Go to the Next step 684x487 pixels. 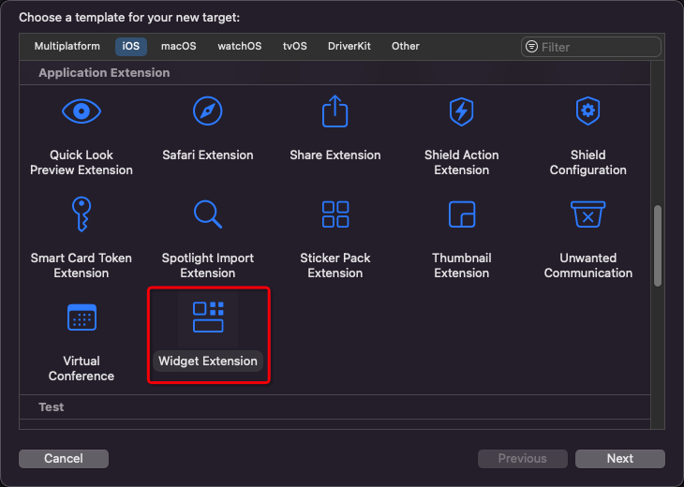click(620, 459)
